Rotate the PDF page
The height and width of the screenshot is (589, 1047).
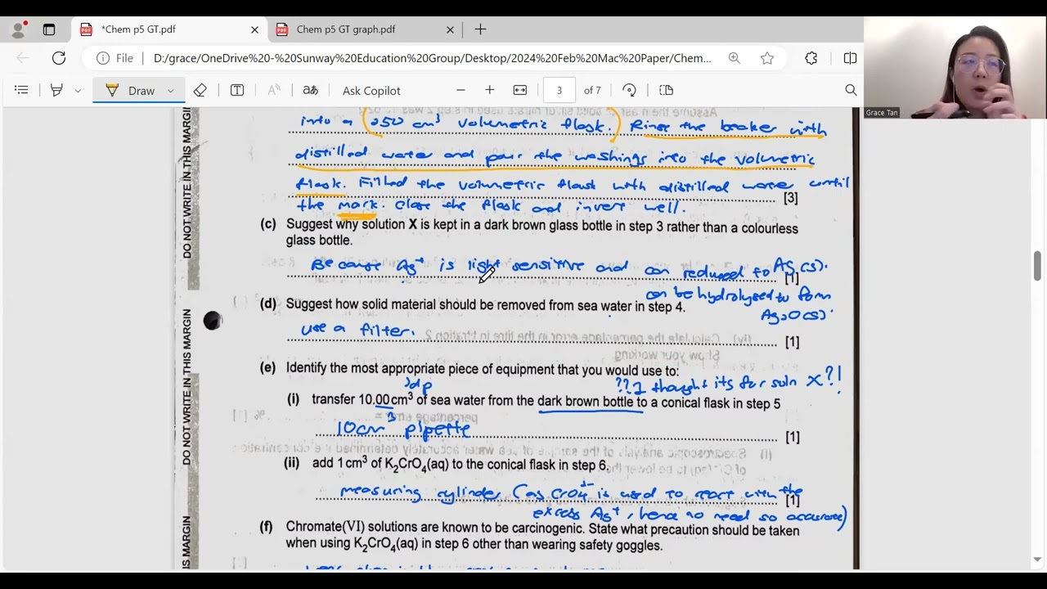[629, 90]
